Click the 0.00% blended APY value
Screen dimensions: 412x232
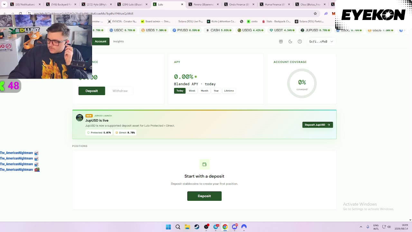click(183, 77)
